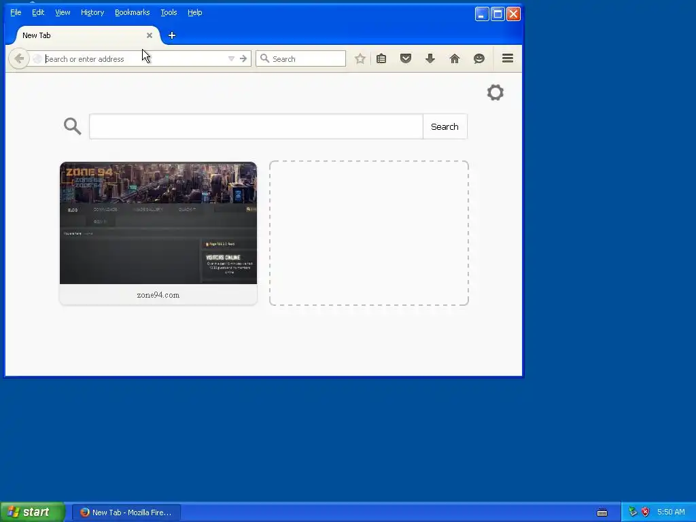Maximize the Firefox window

(498, 14)
